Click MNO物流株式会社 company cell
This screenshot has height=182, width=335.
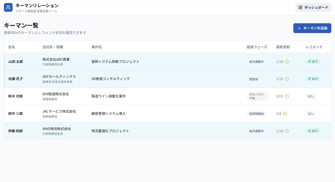(57, 129)
